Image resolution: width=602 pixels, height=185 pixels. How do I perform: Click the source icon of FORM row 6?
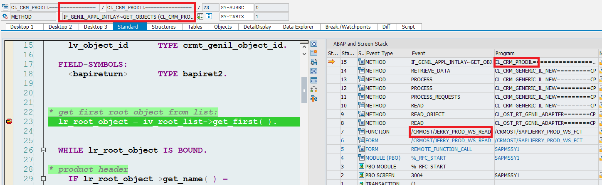(361, 140)
